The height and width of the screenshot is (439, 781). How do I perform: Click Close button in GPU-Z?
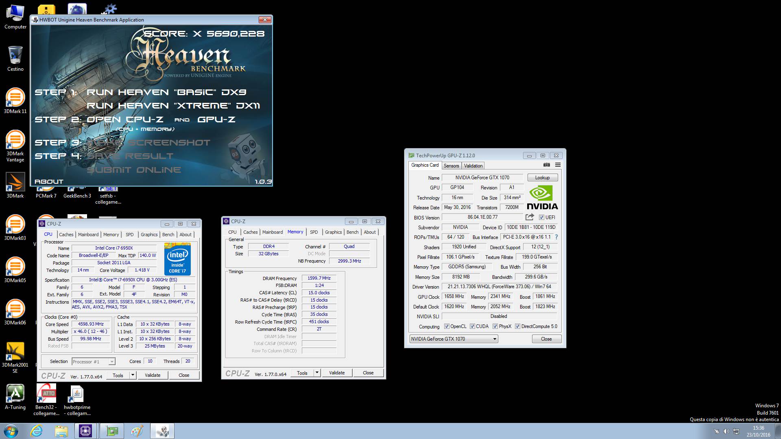(546, 339)
